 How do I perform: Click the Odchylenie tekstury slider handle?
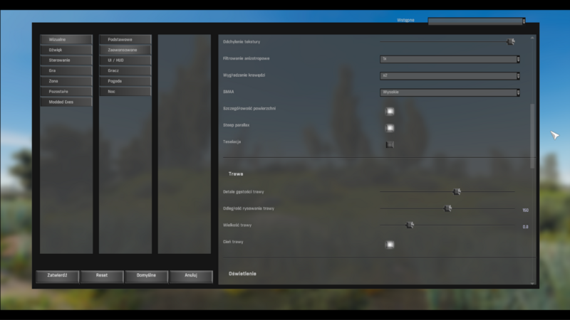click(511, 42)
